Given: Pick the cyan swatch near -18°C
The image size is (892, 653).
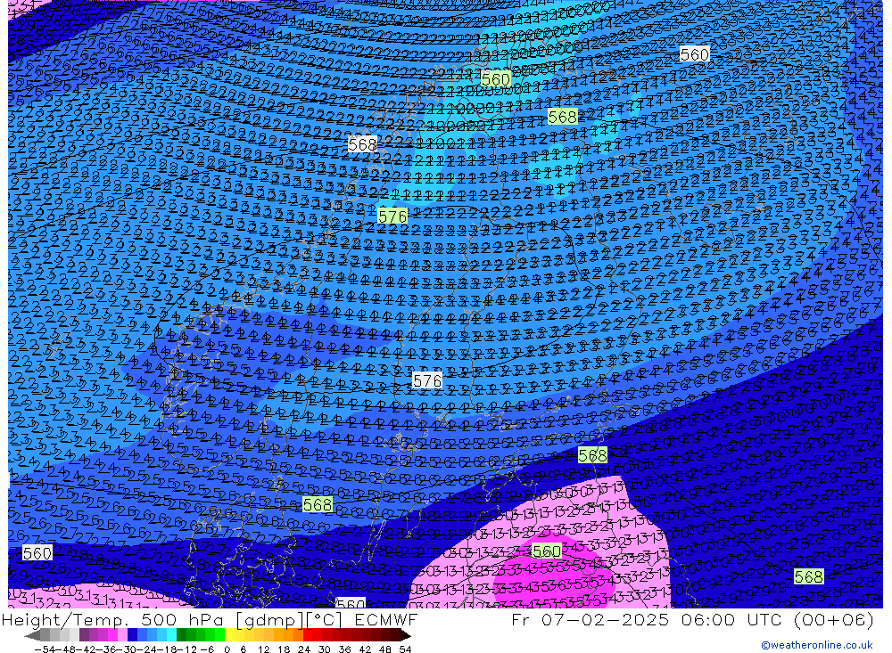Looking at the screenshot, I should pyautogui.click(x=172, y=636).
